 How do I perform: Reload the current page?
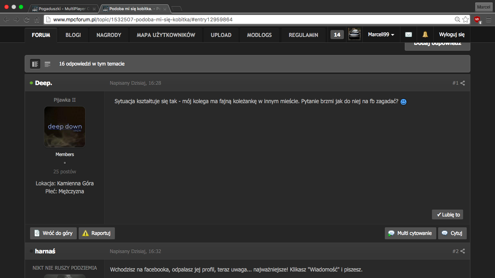[26, 20]
